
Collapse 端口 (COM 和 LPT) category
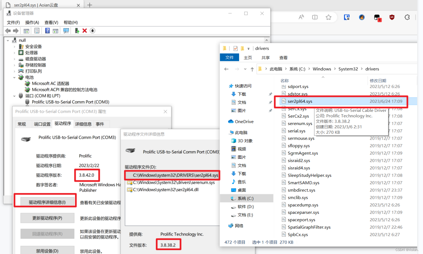click(14, 96)
